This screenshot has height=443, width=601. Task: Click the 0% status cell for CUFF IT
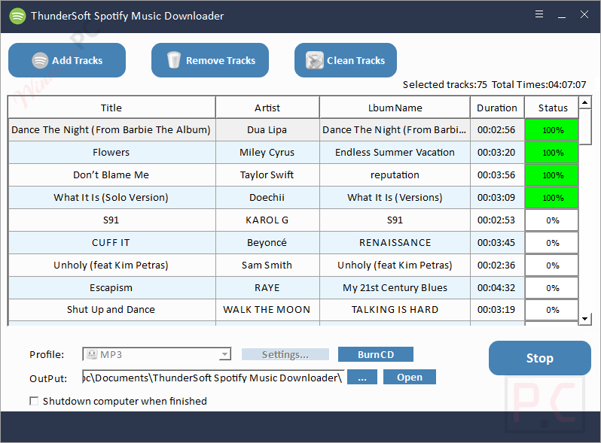[552, 243]
